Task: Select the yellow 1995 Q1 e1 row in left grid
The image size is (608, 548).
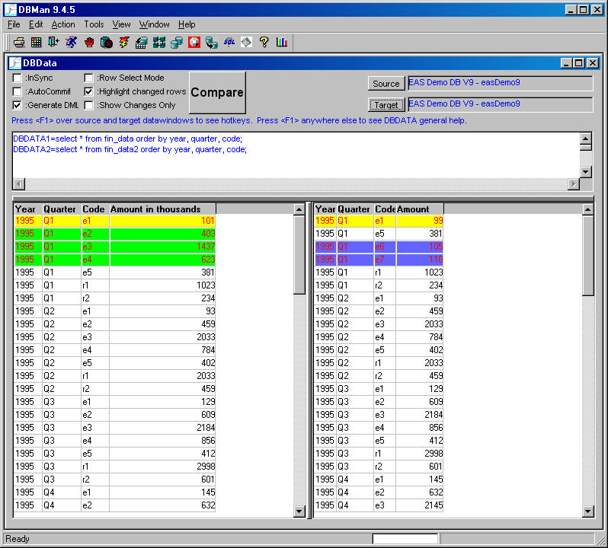Action: coord(114,221)
